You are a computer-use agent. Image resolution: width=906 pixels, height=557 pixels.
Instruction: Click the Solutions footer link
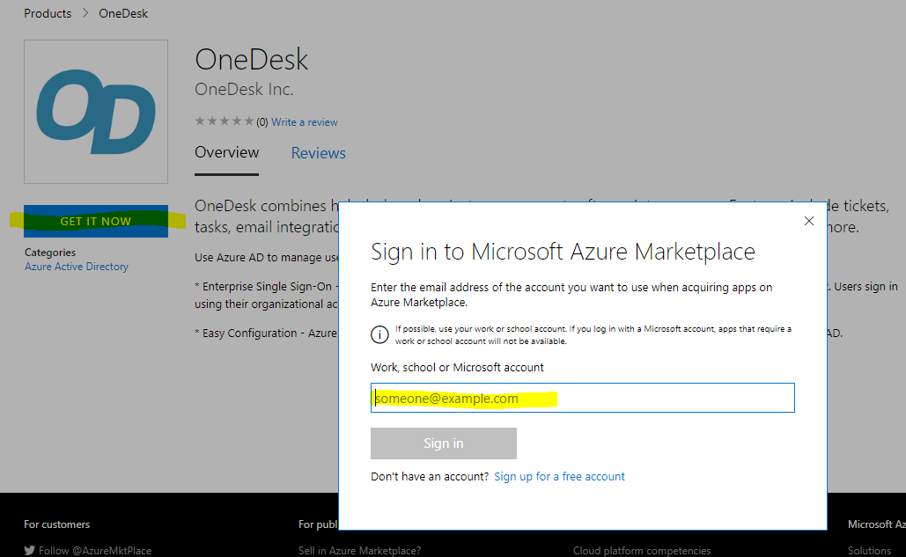[x=869, y=551]
